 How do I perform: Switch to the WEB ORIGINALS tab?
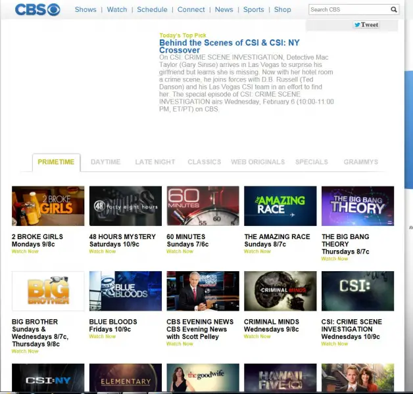pyautogui.click(x=258, y=162)
